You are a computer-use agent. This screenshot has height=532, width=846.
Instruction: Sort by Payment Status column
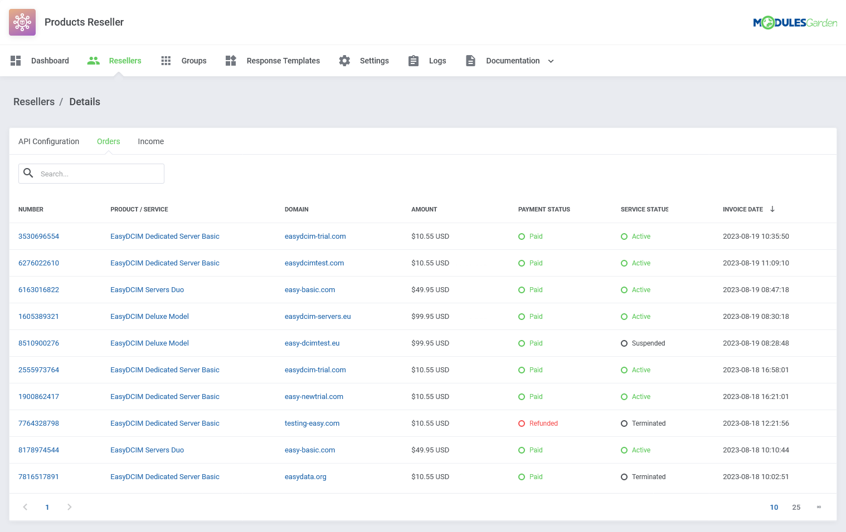tap(544, 209)
